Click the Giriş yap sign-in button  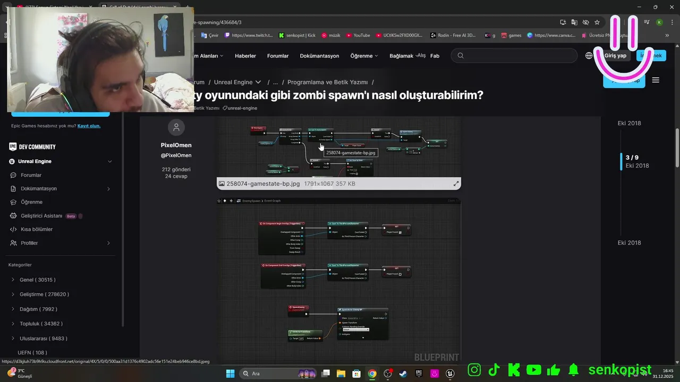tap(615, 56)
